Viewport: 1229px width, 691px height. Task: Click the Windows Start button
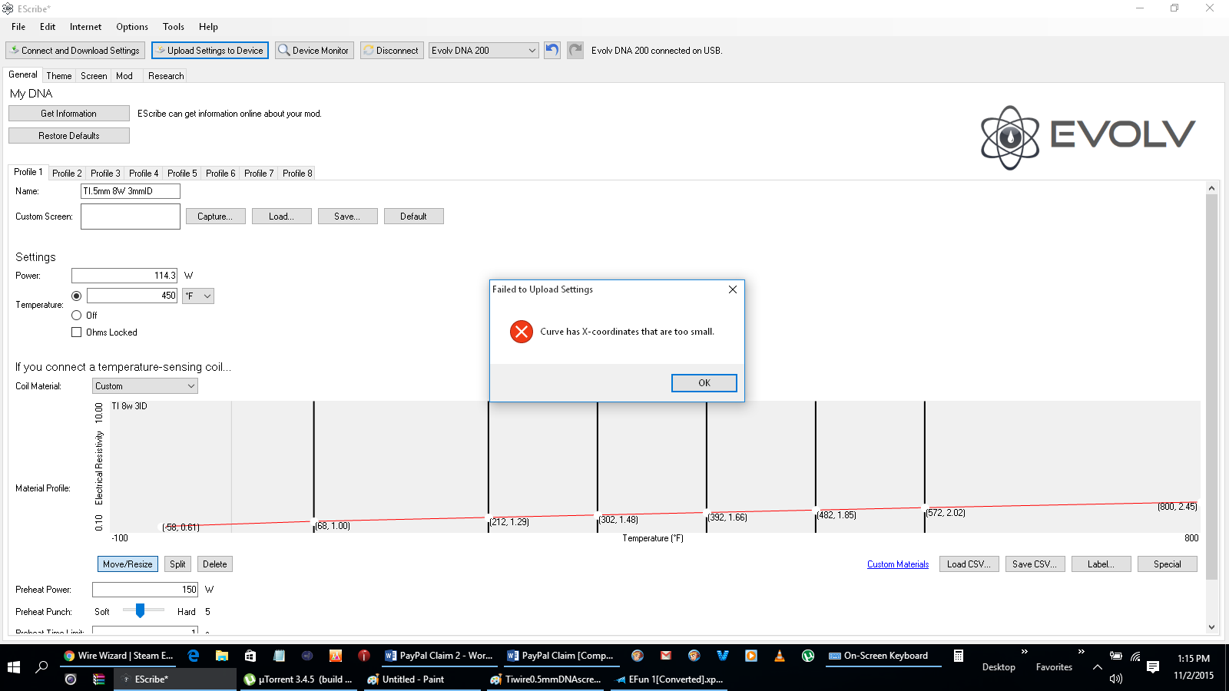13,667
